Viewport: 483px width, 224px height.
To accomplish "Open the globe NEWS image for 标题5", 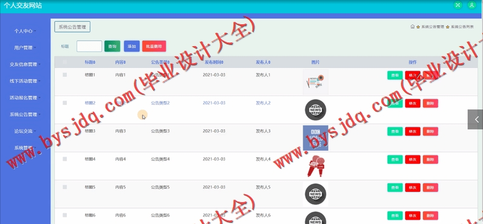I will coord(316,194).
